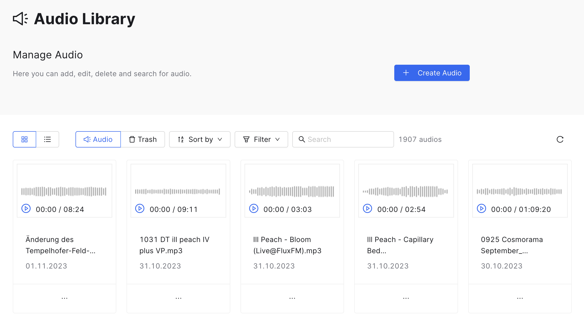This screenshot has width=584, height=322.
Task: Open more options for Ill Peach - Bloom
Action: 292,298
